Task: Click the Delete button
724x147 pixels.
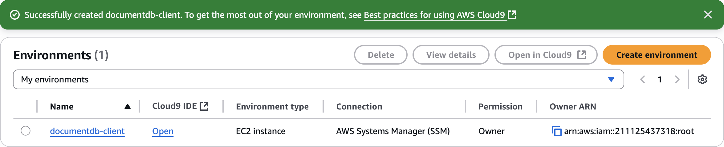Action: pos(380,55)
